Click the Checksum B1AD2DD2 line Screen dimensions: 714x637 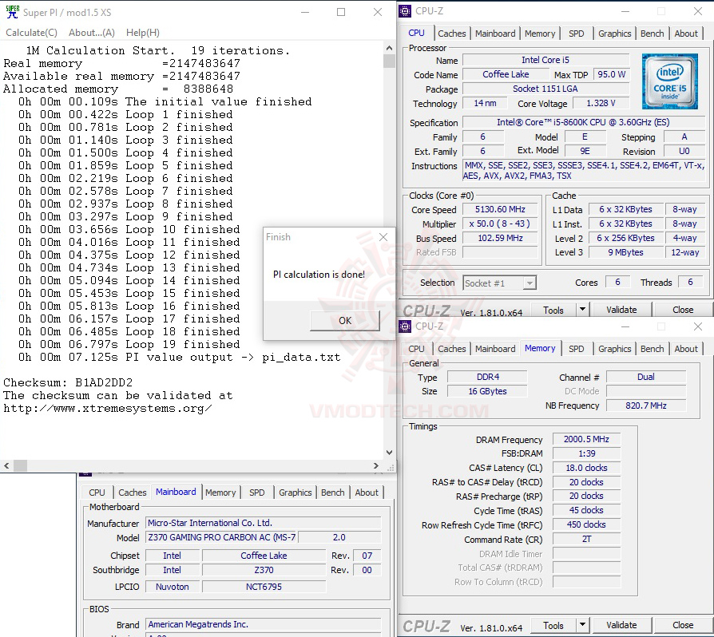pyautogui.click(x=68, y=382)
